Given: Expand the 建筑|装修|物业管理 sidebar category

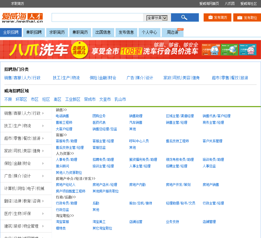Looking at the screenshot, I should coord(26,226).
